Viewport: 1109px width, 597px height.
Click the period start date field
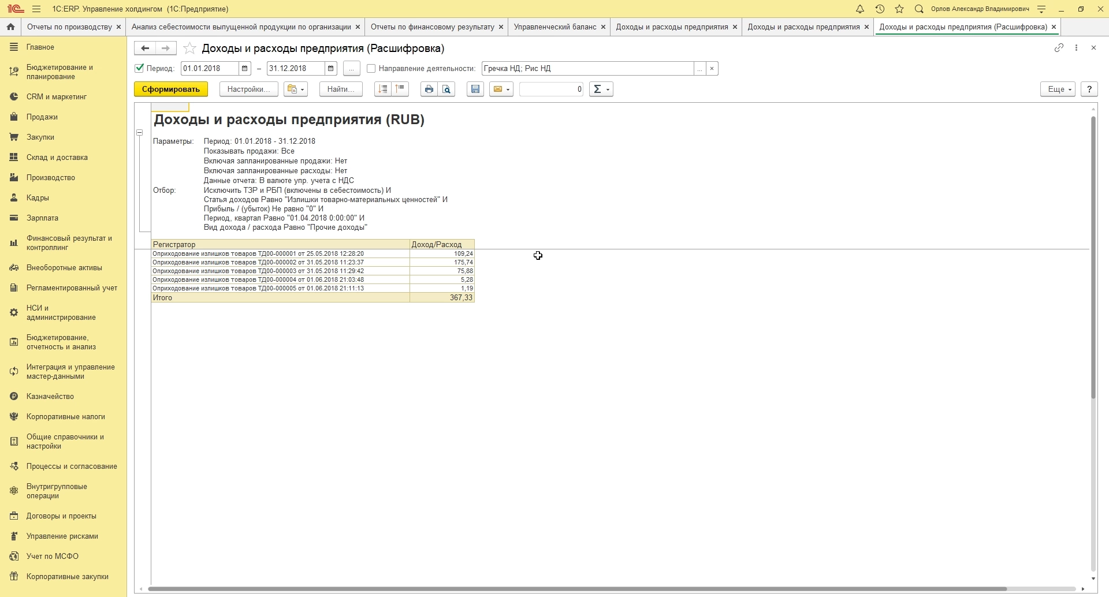(x=210, y=69)
